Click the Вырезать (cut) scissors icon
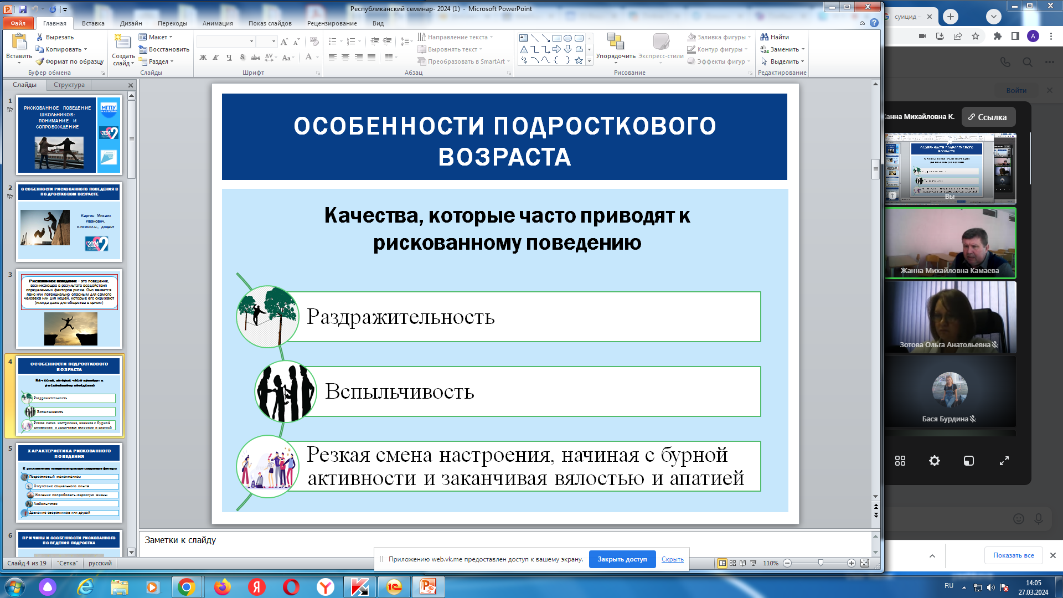Viewport: 1063px width, 598px height. pos(40,37)
